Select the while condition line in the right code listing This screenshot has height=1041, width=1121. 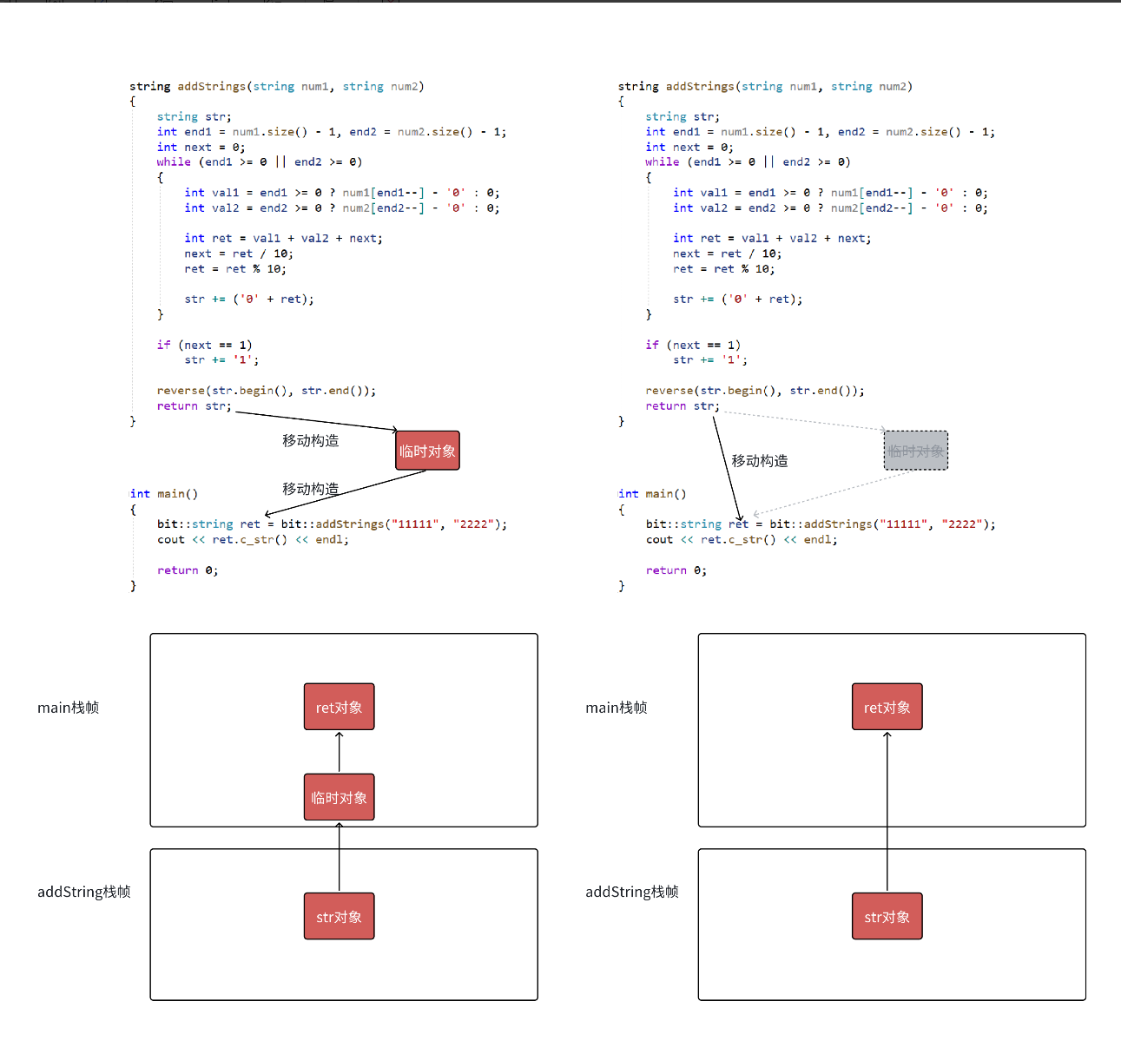point(748,161)
